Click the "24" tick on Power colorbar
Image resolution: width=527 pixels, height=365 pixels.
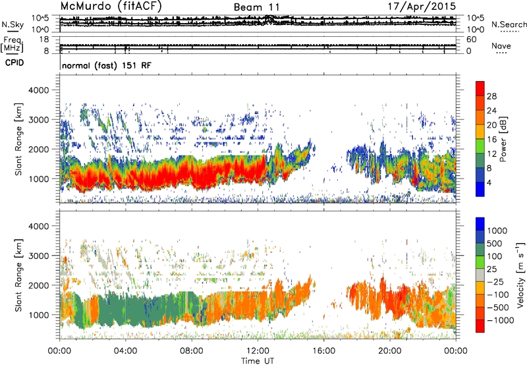click(x=491, y=111)
